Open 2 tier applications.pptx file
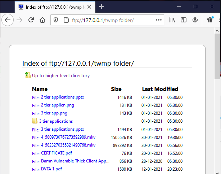The width and height of the screenshot is (221, 174). [x=62, y=97]
